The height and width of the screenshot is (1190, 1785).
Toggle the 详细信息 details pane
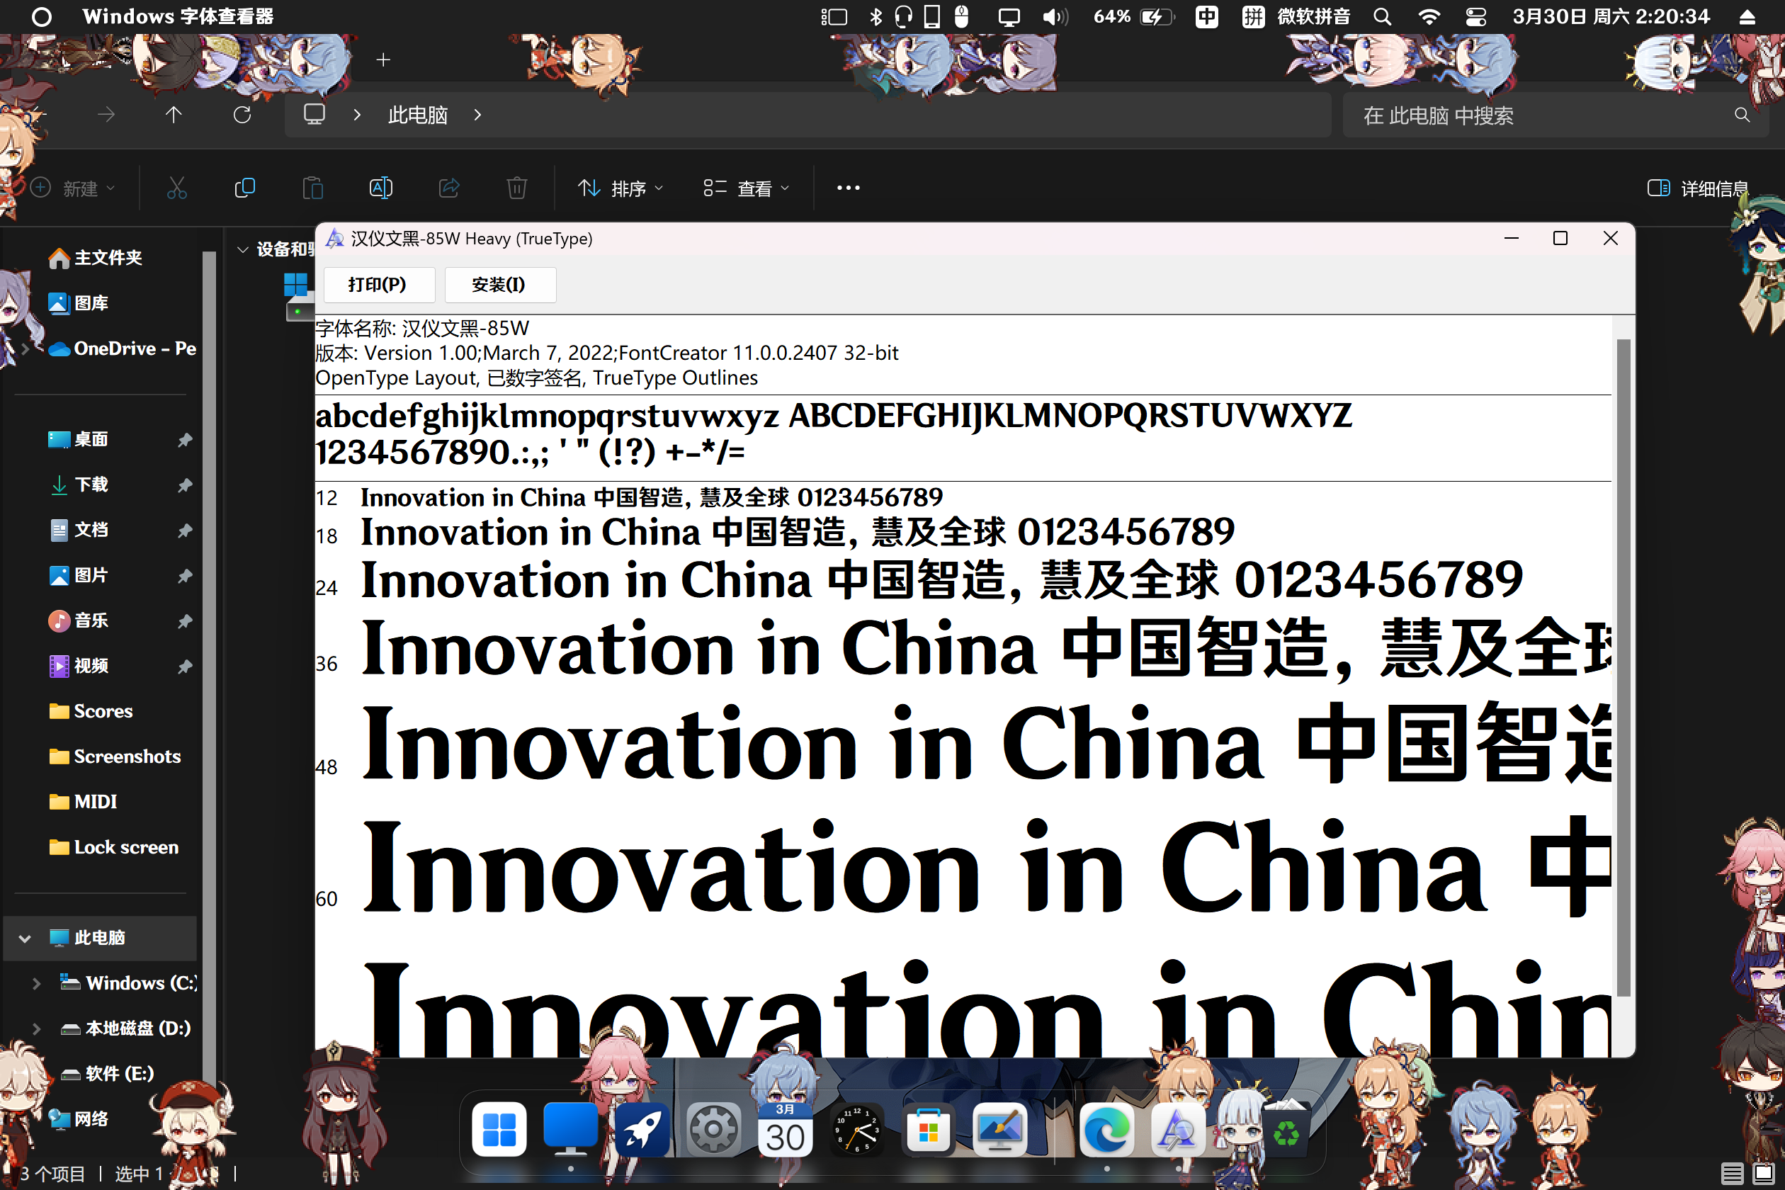click(x=1697, y=188)
